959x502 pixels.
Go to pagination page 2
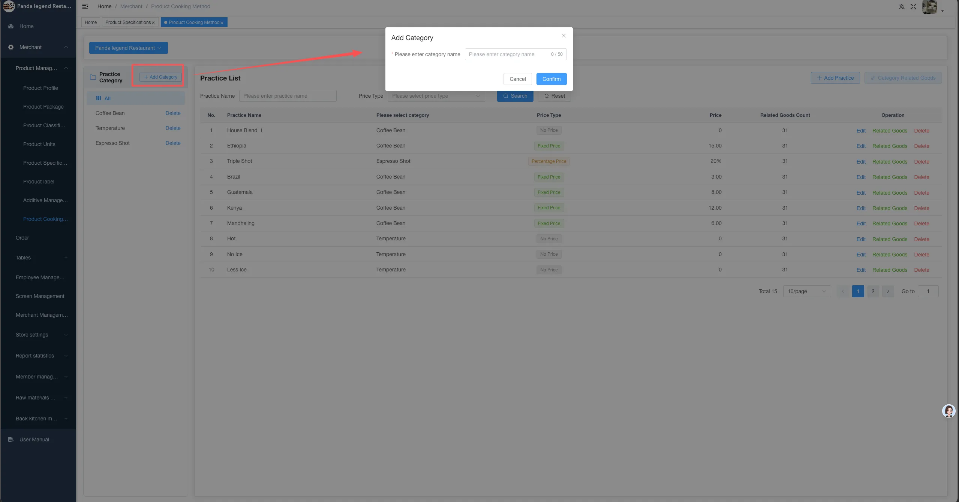pyautogui.click(x=873, y=291)
